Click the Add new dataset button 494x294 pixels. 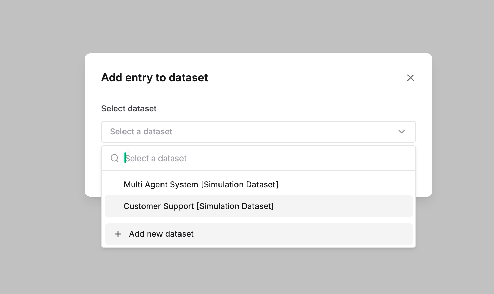click(x=161, y=234)
